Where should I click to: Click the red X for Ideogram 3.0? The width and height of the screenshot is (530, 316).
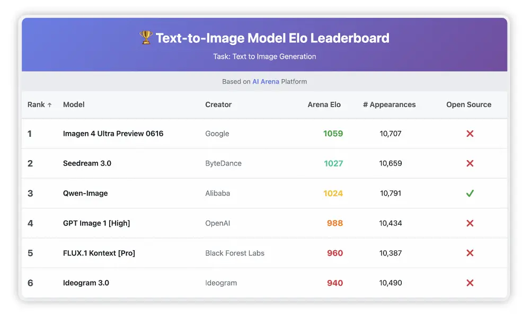click(470, 283)
